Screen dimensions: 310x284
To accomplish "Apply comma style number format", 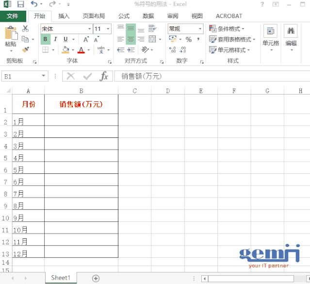I will point(198,39).
